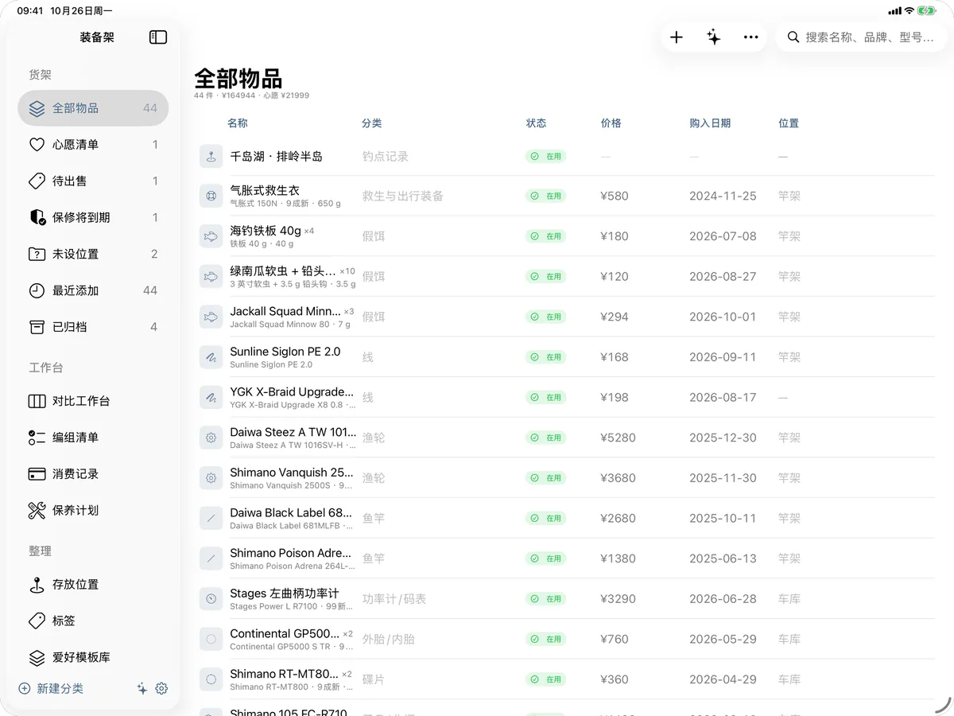Open 心愿清单 wishlist
This screenshot has height=716, width=954.
tap(93, 145)
